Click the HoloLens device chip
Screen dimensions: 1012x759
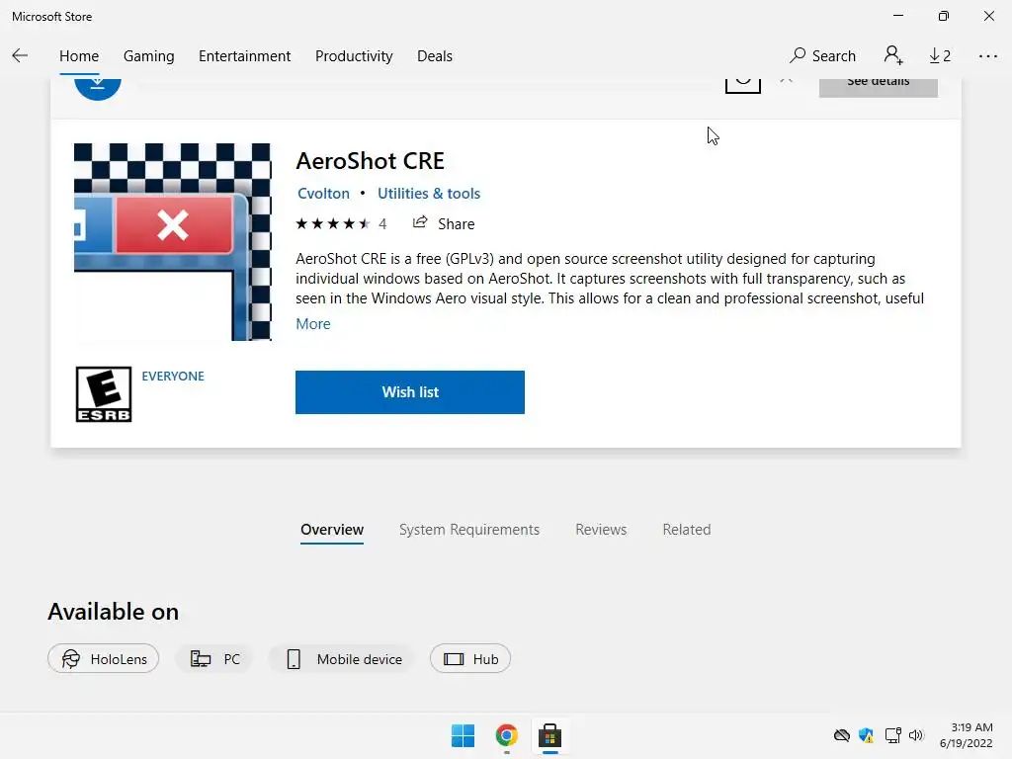click(x=103, y=659)
